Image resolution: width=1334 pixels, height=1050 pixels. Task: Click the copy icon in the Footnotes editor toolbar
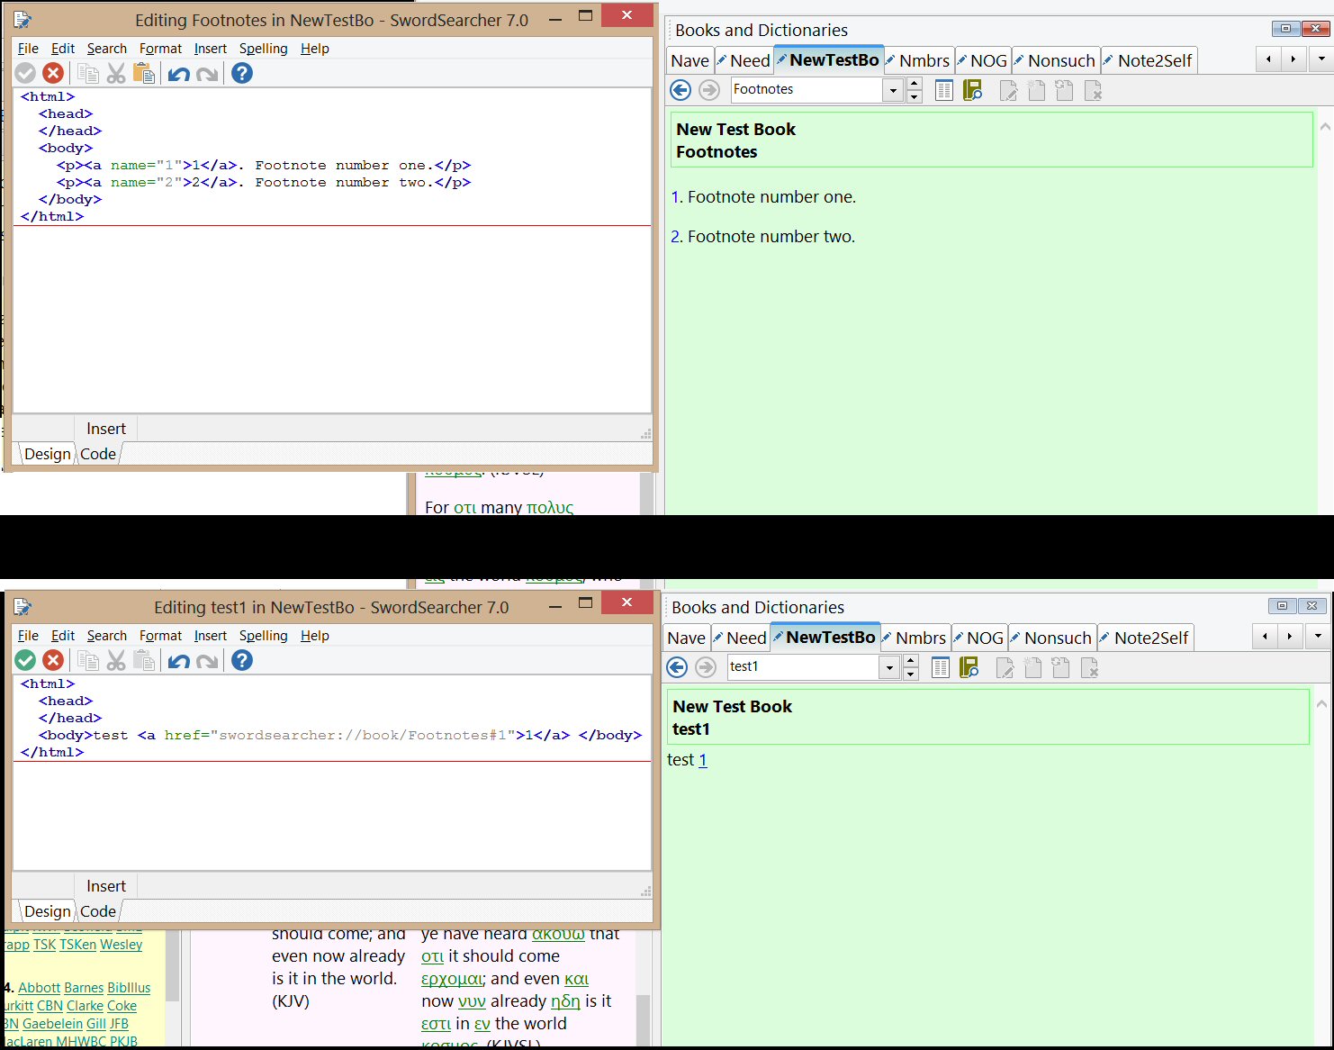point(88,74)
